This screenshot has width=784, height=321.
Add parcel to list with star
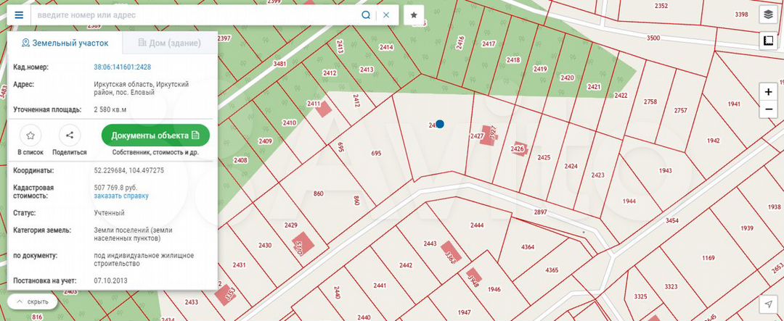30,136
